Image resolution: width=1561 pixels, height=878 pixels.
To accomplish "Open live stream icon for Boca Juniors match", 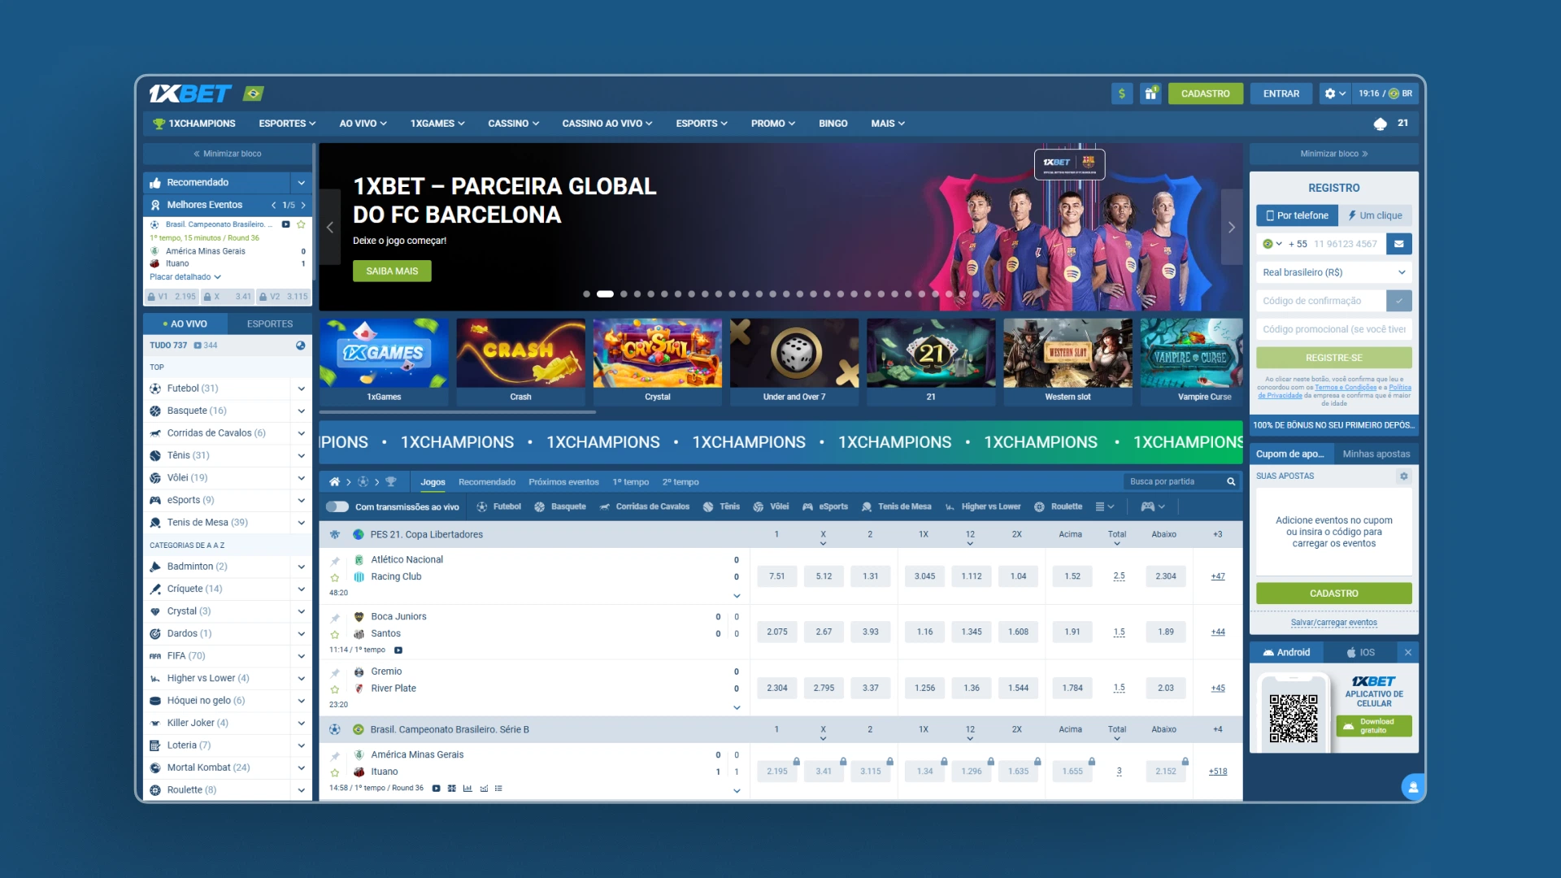I will tap(398, 650).
